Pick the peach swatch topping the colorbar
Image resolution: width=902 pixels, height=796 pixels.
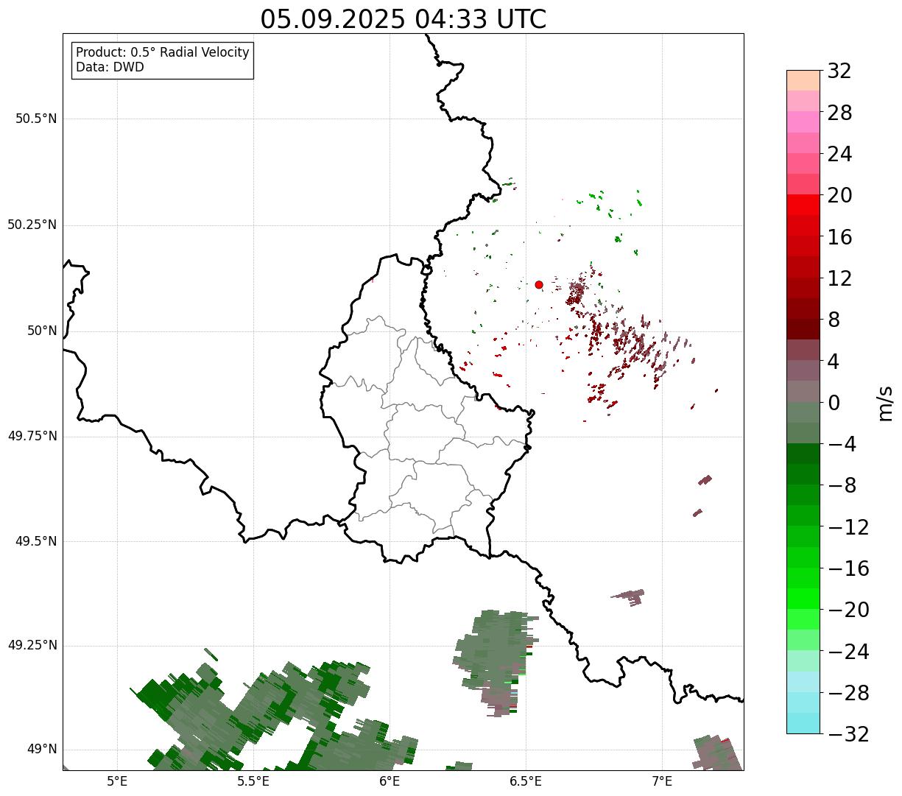pyautogui.click(x=803, y=80)
